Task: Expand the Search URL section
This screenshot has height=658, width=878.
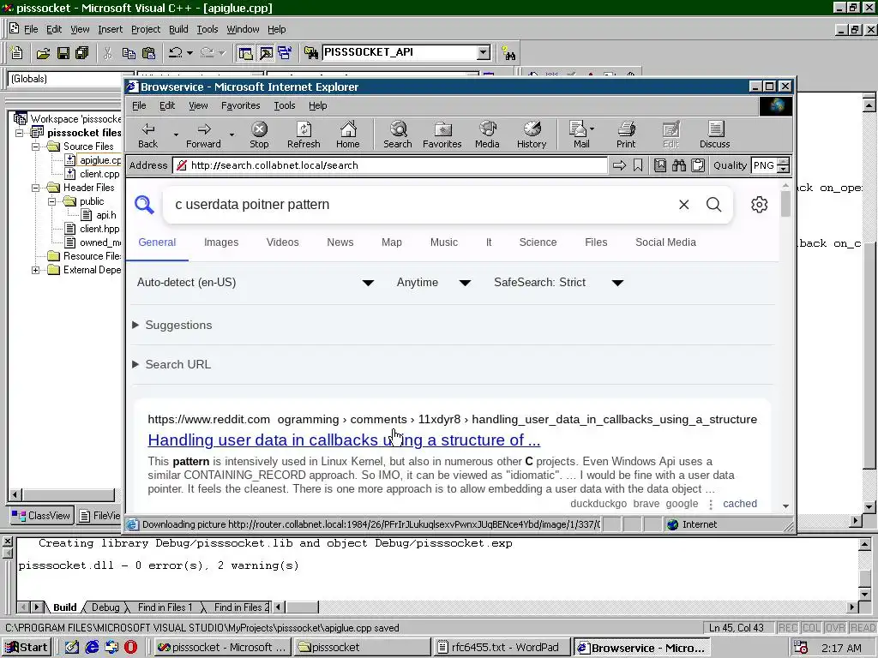Action: coord(171,364)
